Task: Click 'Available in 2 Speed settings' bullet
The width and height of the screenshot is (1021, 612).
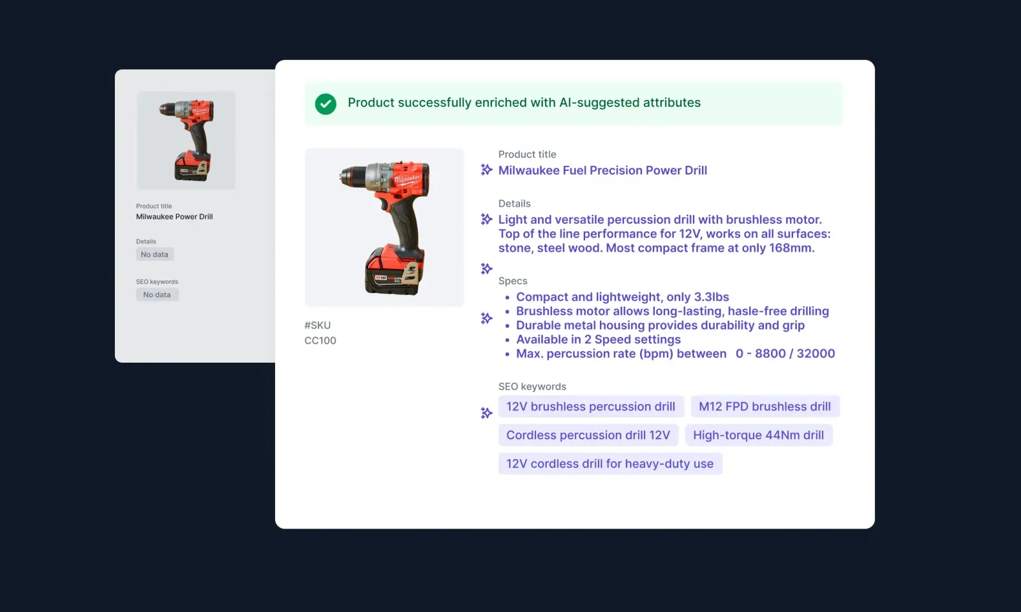Action: [599, 340]
